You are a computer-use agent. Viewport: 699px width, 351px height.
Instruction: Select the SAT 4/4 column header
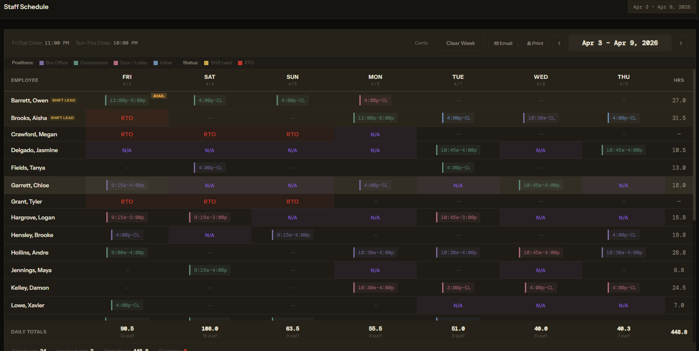tap(210, 80)
